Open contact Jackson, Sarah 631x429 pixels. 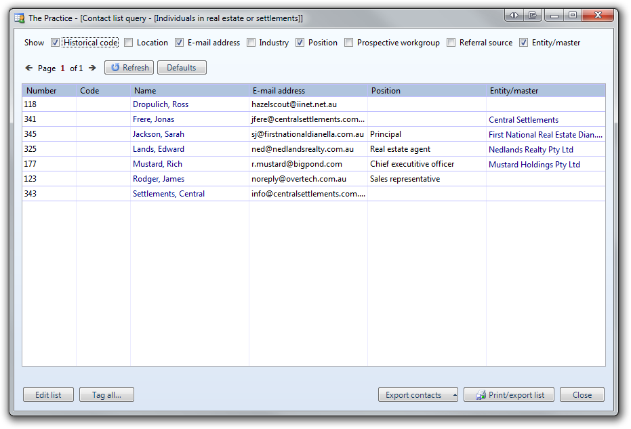pyautogui.click(x=159, y=134)
